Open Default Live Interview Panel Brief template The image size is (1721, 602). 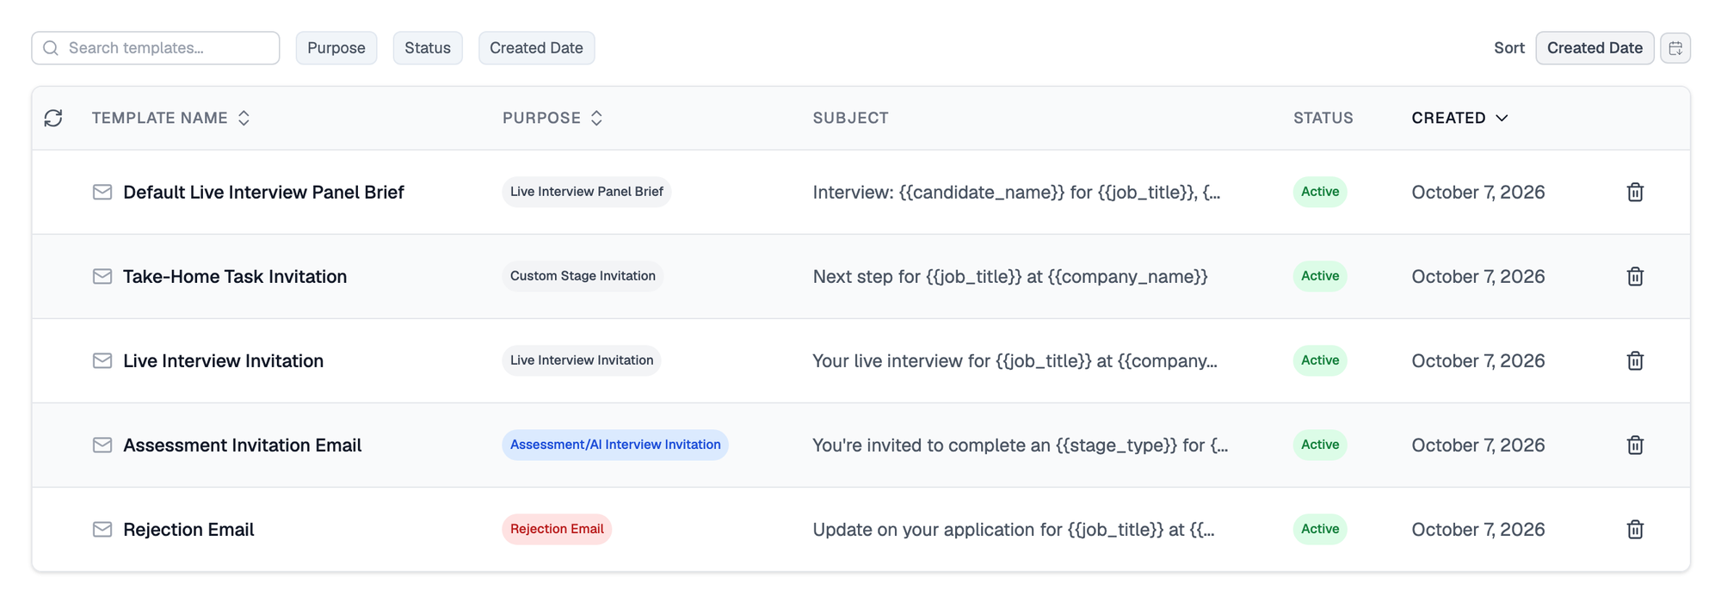[x=263, y=192]
